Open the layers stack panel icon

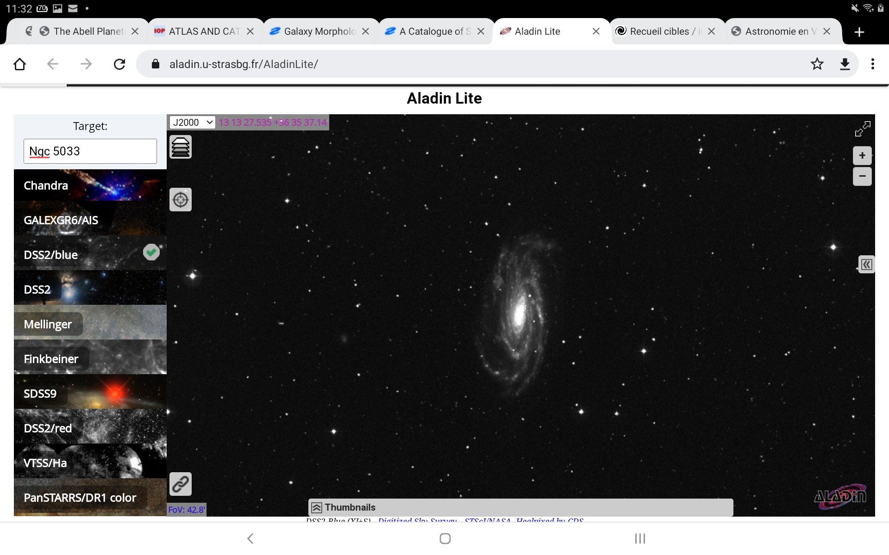click(181, 147)
